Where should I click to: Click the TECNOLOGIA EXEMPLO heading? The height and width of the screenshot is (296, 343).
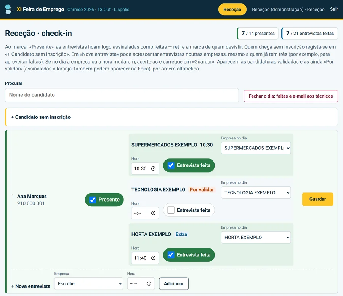[x=159, y=190]
